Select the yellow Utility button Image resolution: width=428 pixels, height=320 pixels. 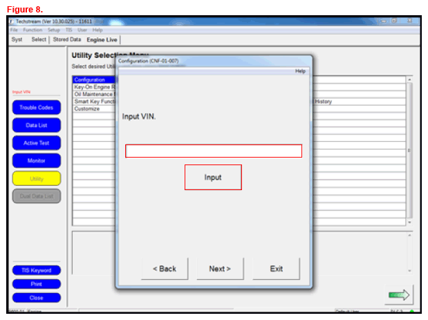tap(37, 179)
